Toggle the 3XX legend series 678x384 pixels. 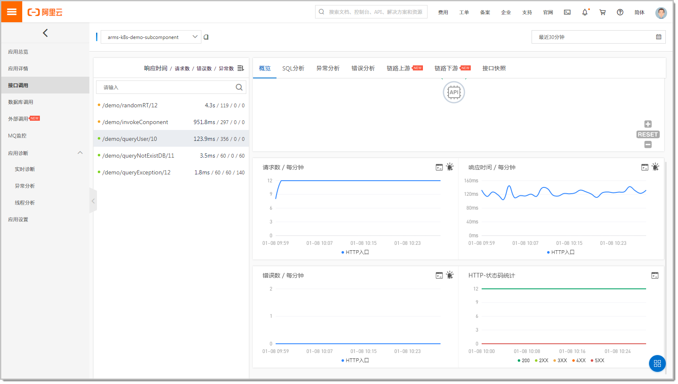[560, 361]
